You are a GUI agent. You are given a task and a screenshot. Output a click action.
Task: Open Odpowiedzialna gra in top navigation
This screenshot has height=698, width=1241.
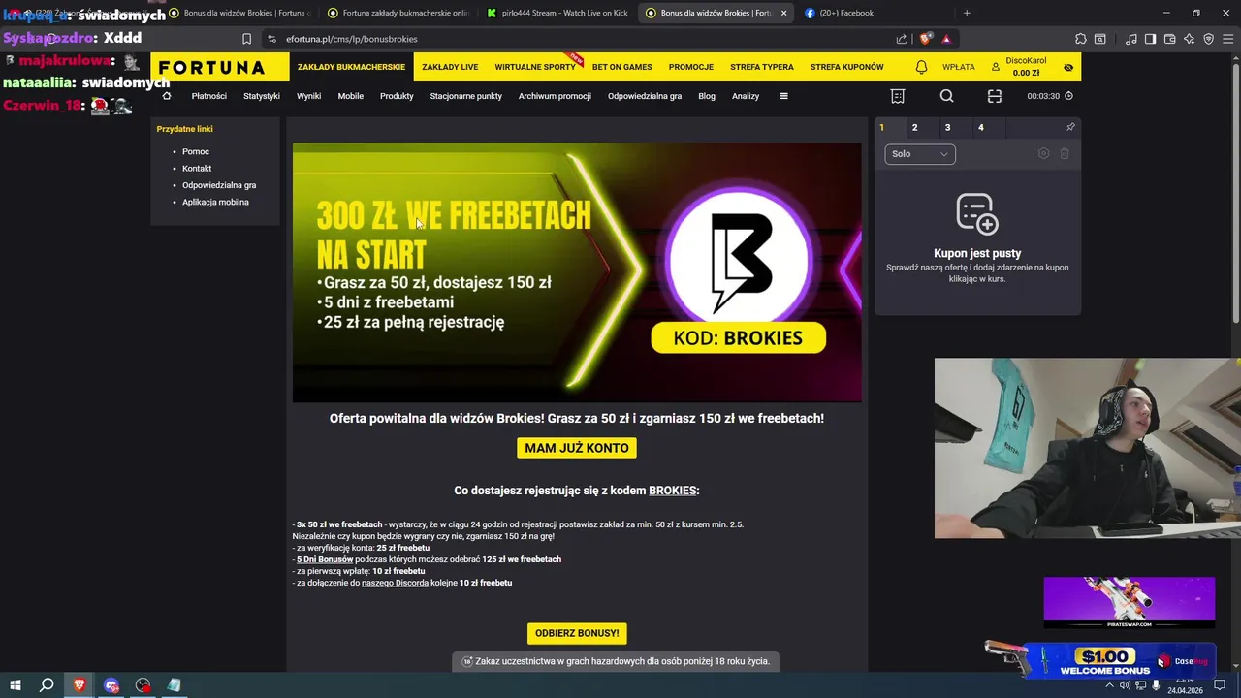tap(645, 96)
